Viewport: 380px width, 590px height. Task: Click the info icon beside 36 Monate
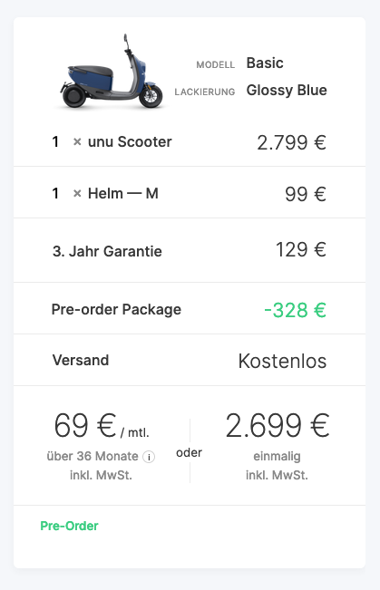tap(149, 457)
